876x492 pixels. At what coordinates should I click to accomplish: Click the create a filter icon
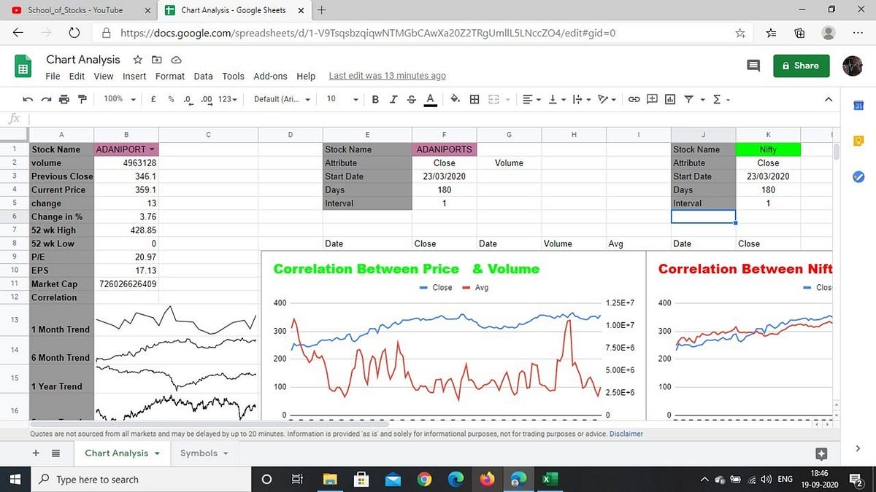tap(689, 99)
